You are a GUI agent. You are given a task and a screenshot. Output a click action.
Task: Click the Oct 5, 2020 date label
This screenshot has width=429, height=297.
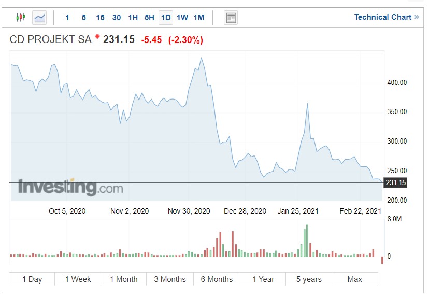pos(67,211)
